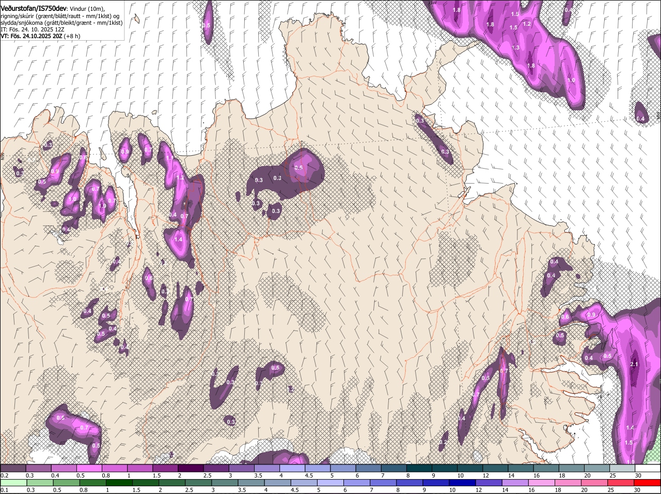Click the 1.9 precipitation value on the map

[102, 206]
